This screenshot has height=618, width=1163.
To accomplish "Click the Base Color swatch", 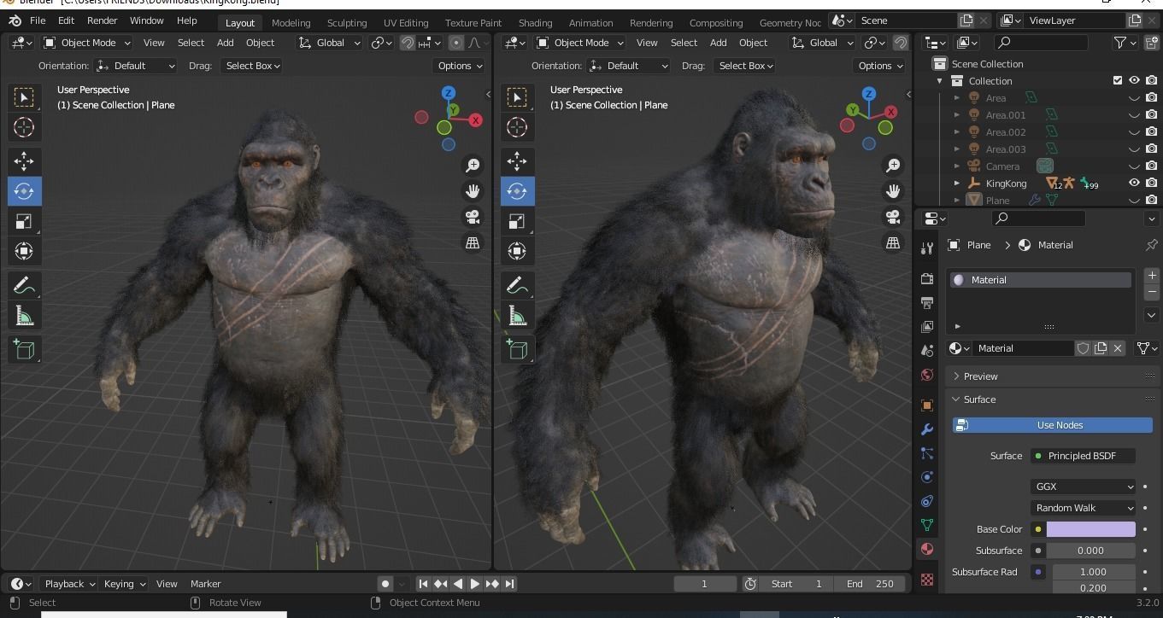I will (1091, 529).
